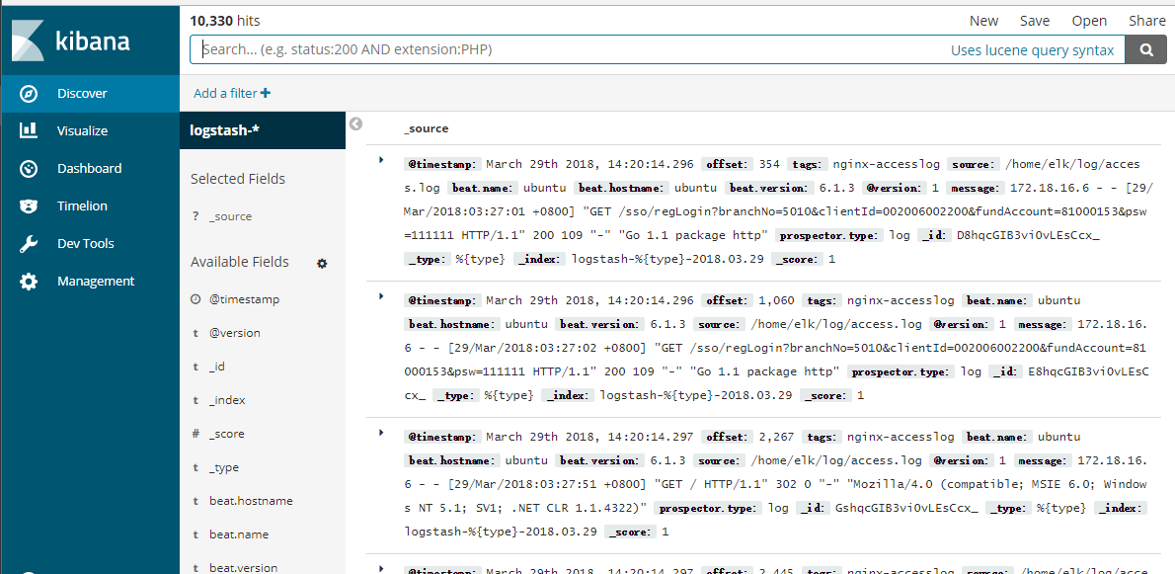Click the question mark icon beside _source
The width and height of the screenshot is (1175, 574).
[x=196, y=216]
